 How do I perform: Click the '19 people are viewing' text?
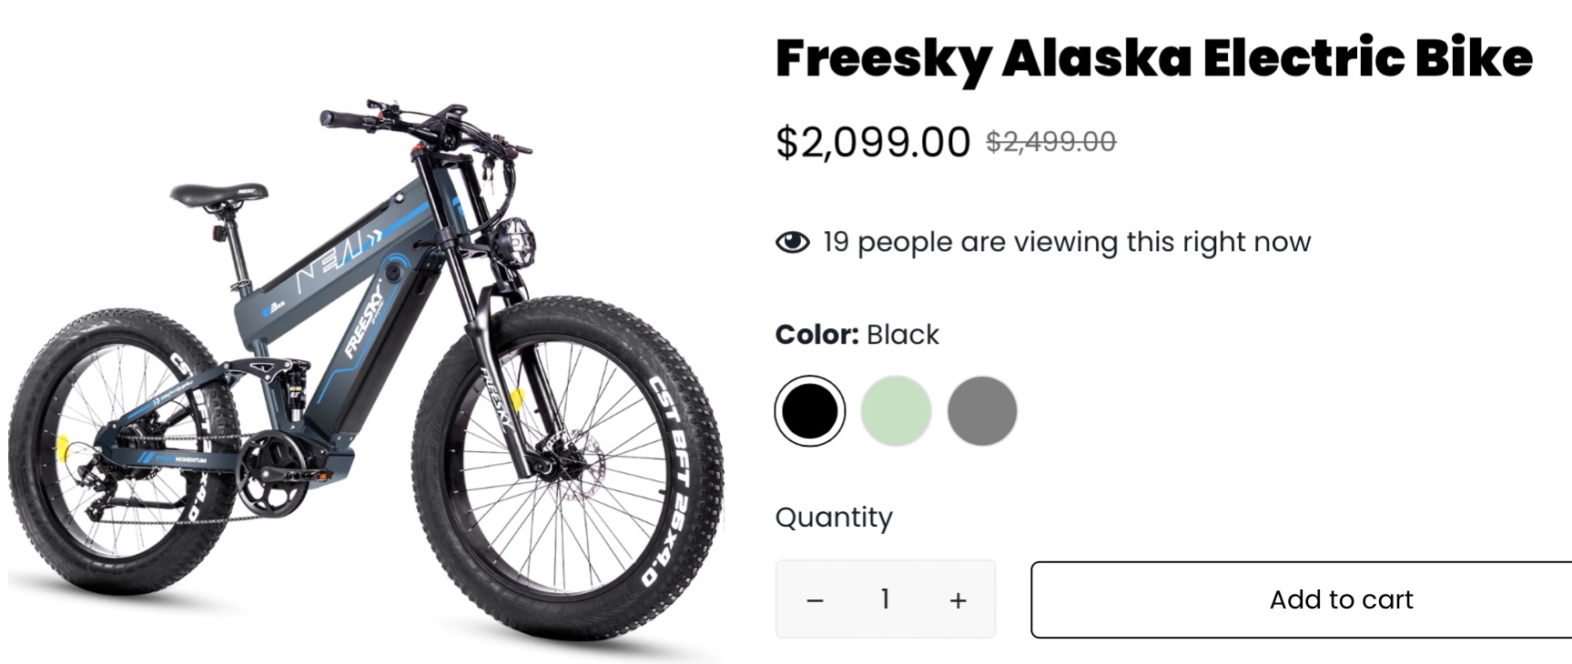(1066, 242)
